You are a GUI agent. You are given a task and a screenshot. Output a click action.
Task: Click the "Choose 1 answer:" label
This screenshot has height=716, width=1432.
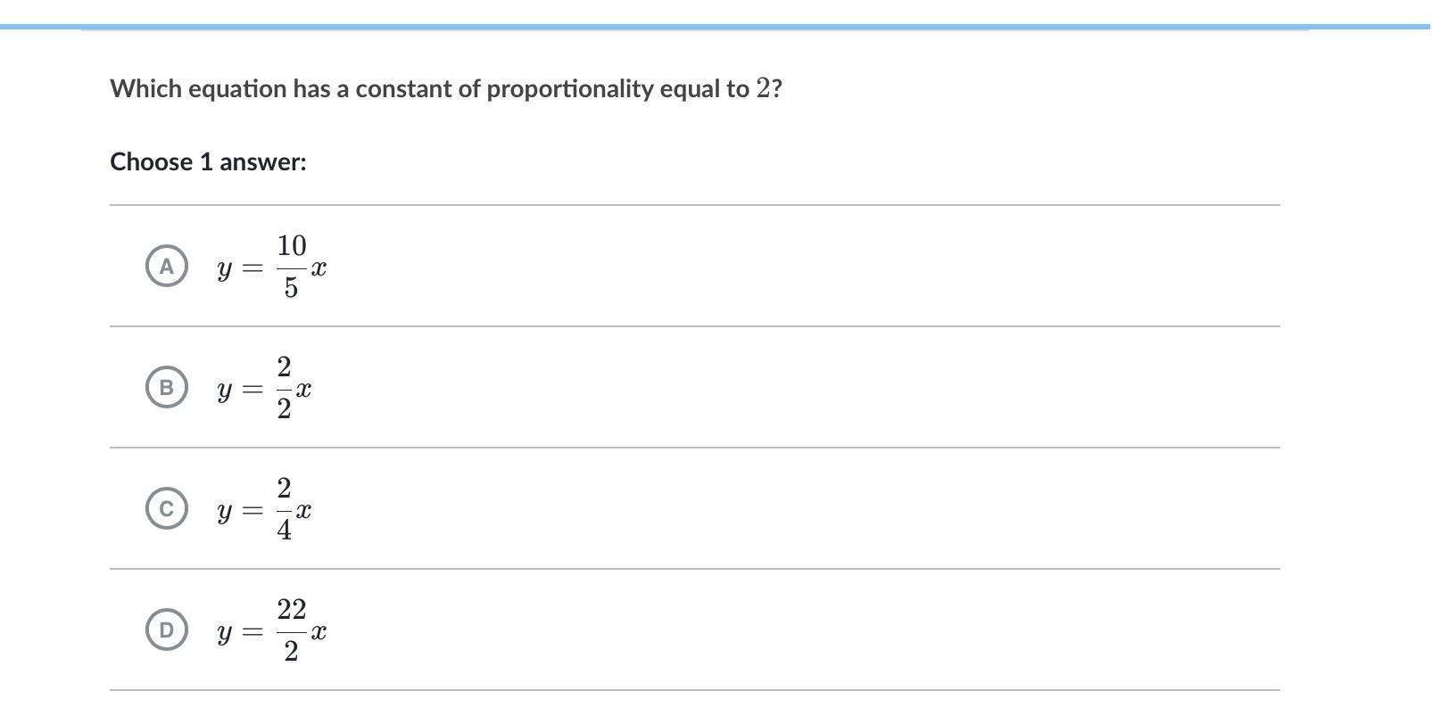208,161
